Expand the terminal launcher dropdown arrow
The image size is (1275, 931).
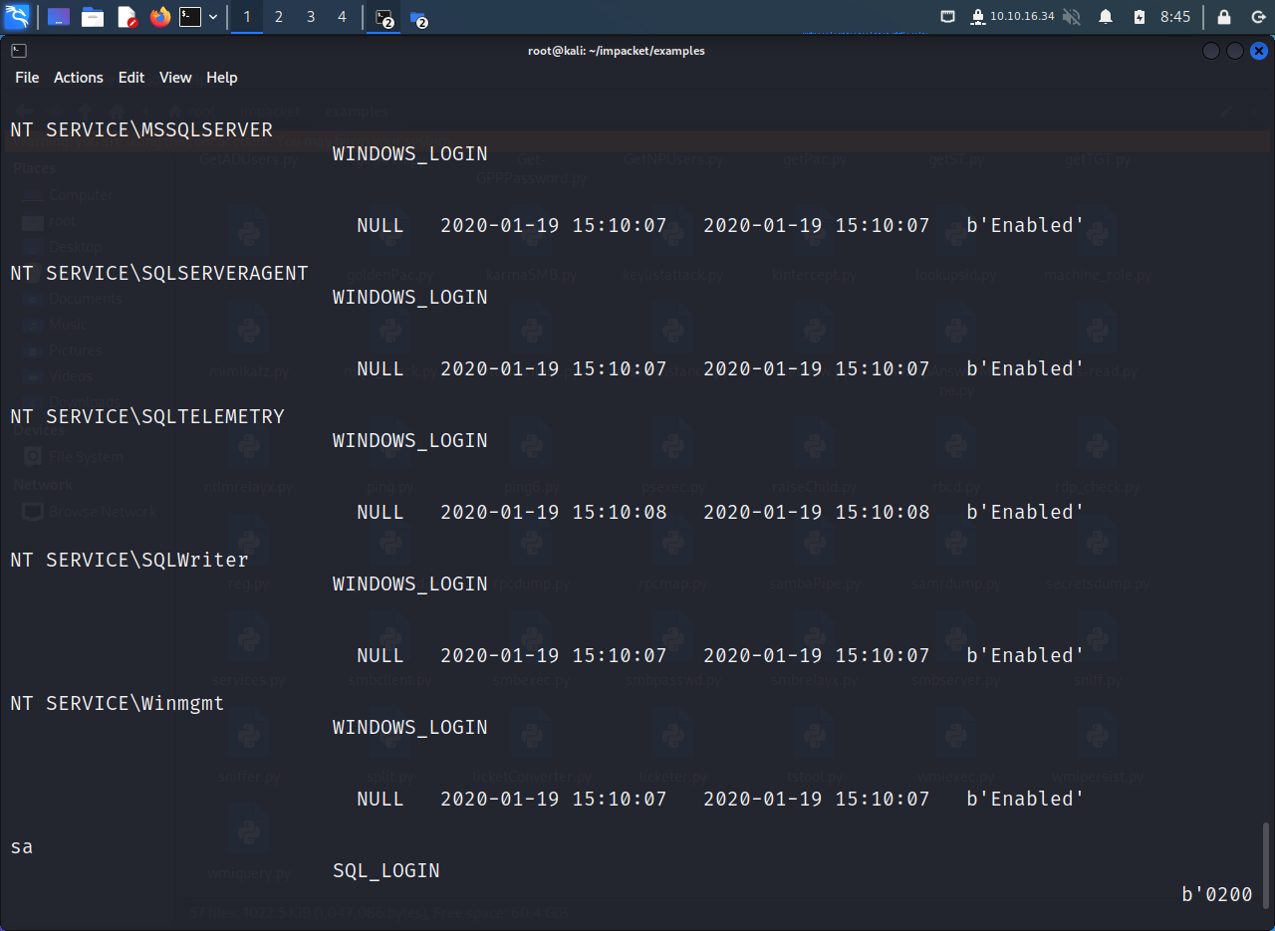point(212,17)
